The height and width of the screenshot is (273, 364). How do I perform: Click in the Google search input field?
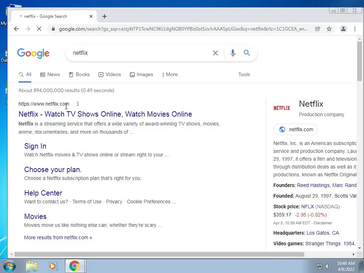click(x=139, y=53)
